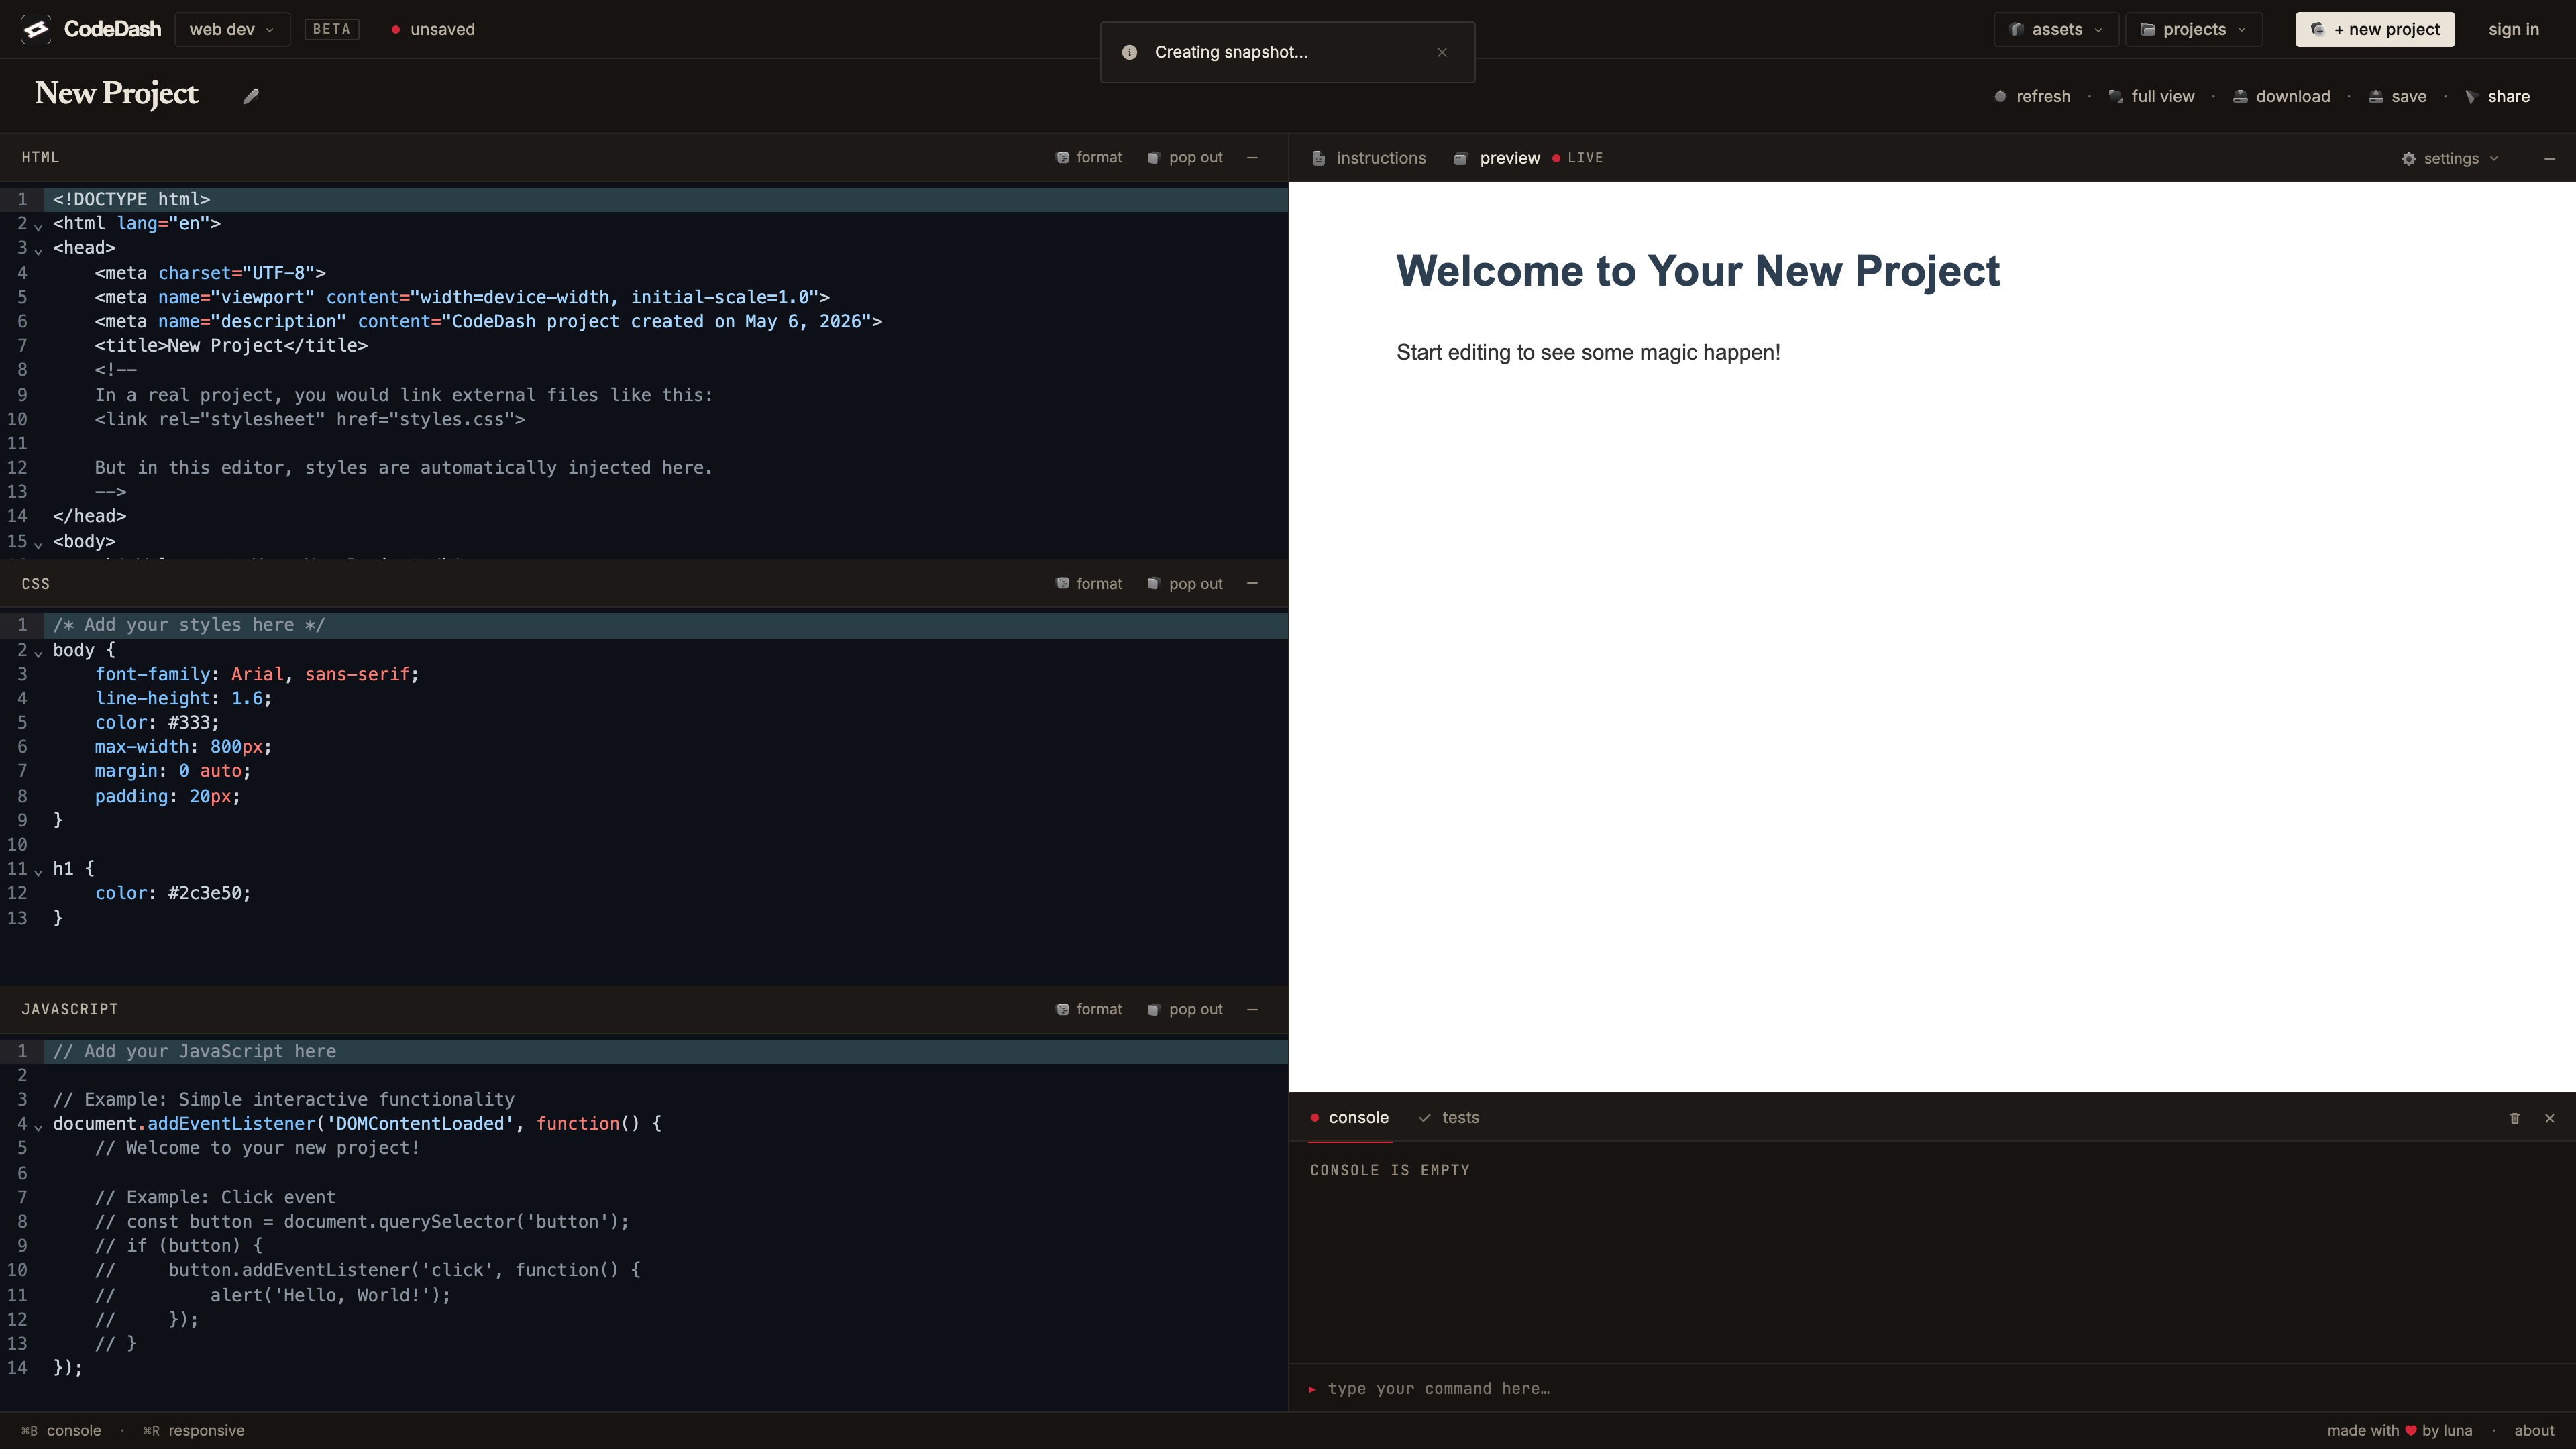Viewport: 2576px width, 1449px height.
Task: Pop out the HTML editor
Action: coord(1184,157)
